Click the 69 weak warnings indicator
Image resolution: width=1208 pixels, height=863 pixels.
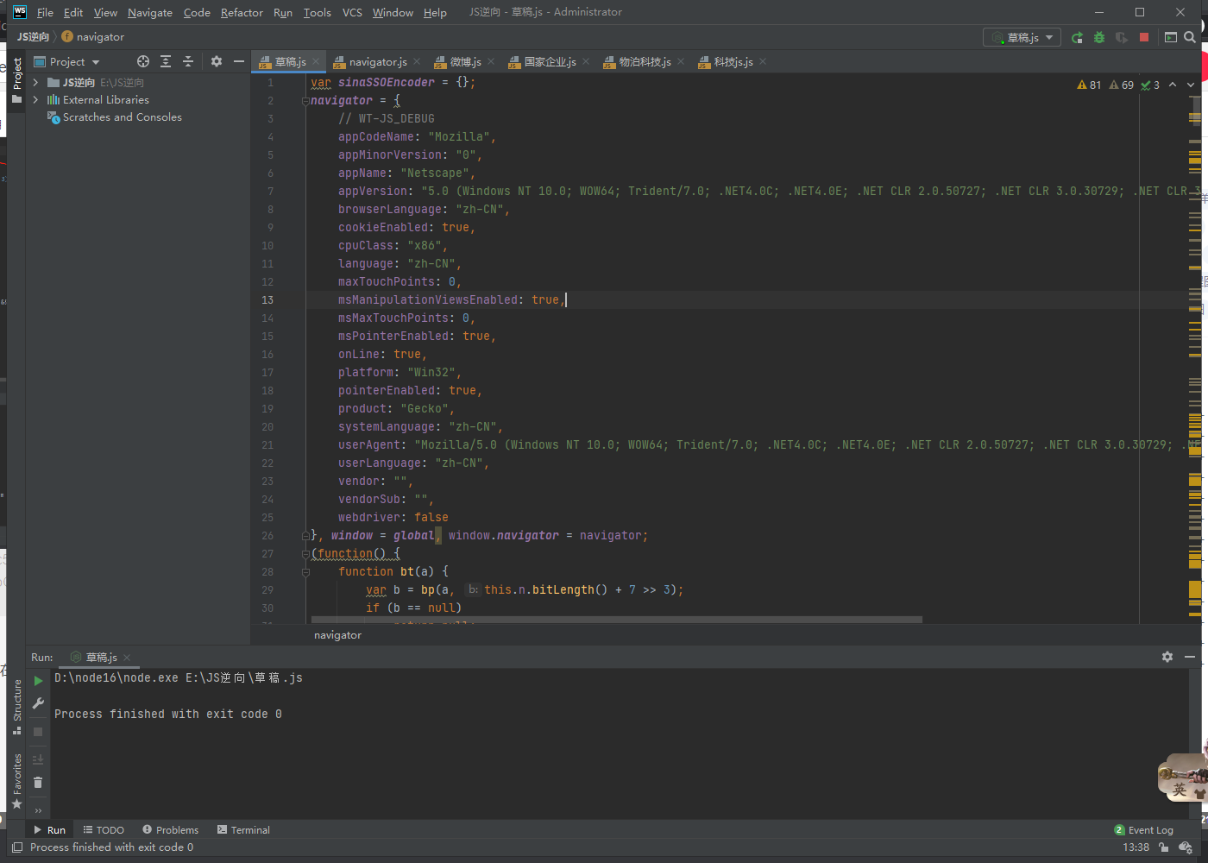click(x=1122, y=85)
